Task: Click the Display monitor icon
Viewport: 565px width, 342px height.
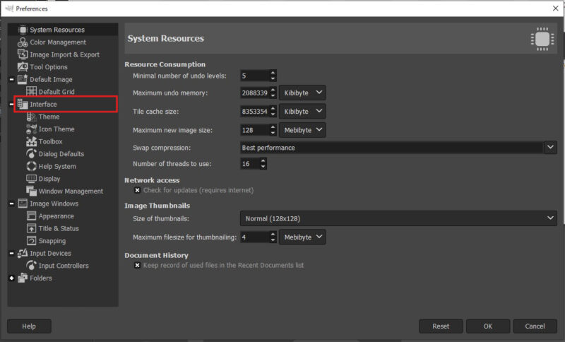Action: click(x=31, y=179)
